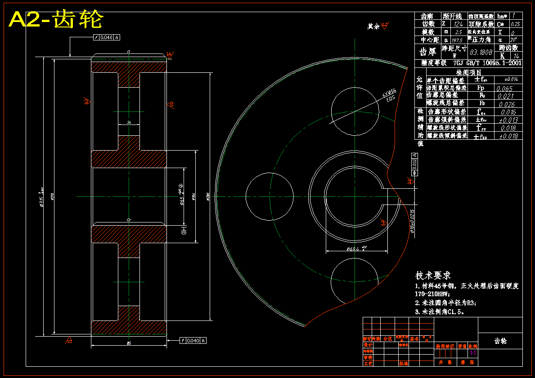Click the '螺旋线倾斜偏差' row label
535x378 pixels.
447,135
